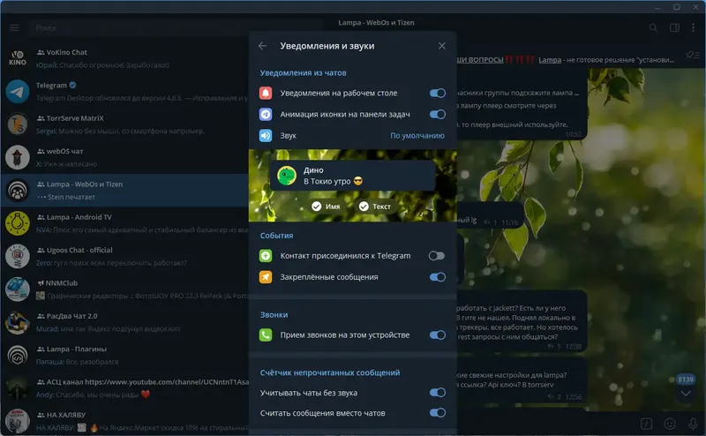Click the orange pinned messages icon
This screenshot has width=706, height=436.
pyautogui.click(x=266, y=277)
